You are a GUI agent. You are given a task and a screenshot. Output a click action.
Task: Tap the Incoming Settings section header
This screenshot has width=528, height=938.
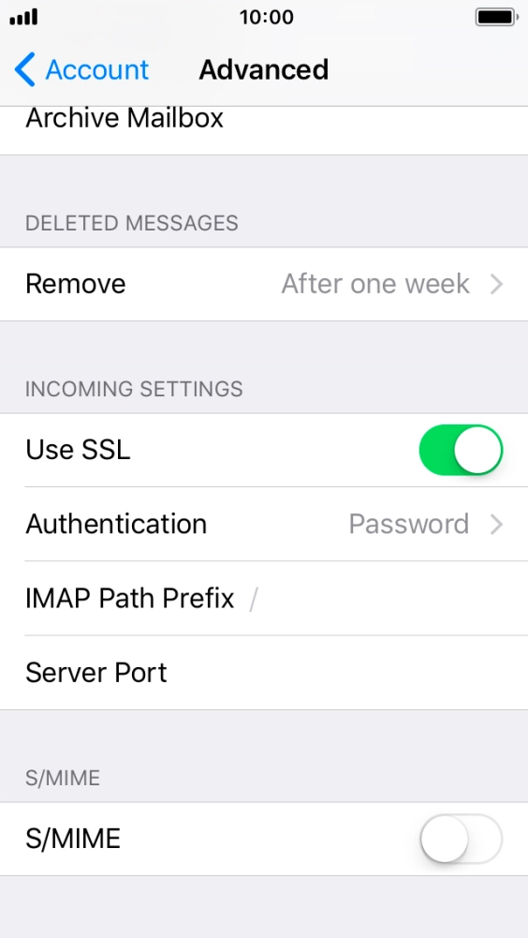coord(134,389)
